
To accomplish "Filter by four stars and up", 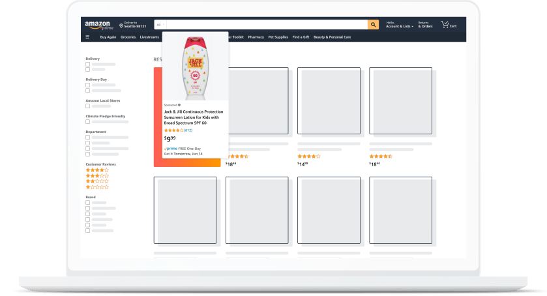I will pos(97,170).
